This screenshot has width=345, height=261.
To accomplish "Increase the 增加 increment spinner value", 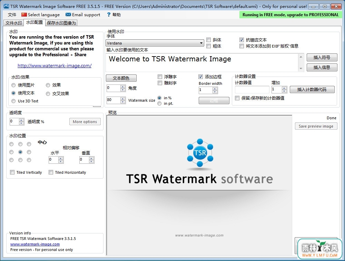I will pos(284,88).
